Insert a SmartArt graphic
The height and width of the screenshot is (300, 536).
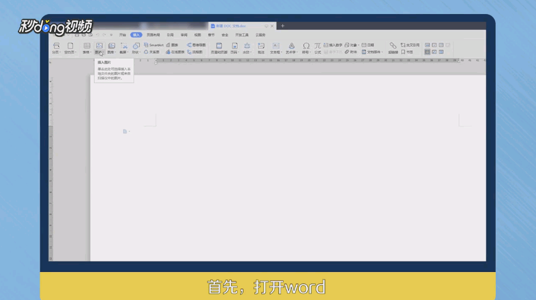pos(153,45)
